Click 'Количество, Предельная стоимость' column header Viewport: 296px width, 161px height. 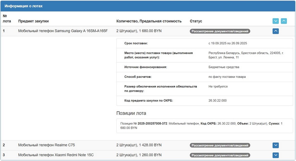click(149, 21)
